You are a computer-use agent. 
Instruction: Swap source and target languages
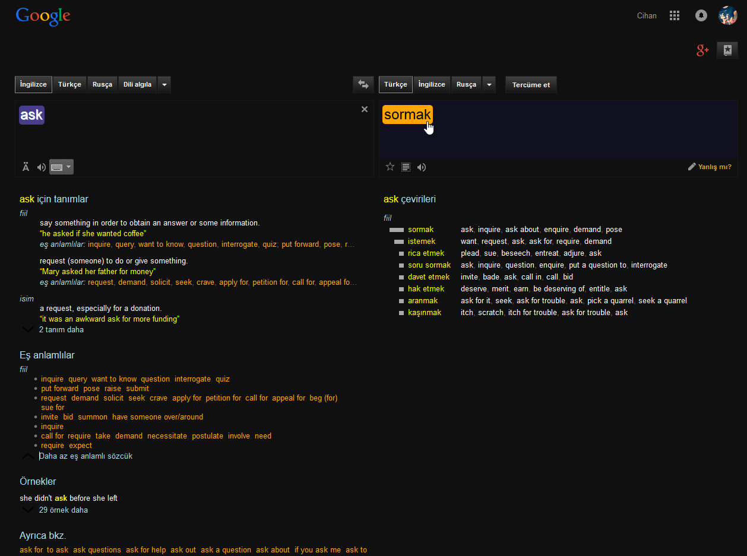click(x=363, y=84)
